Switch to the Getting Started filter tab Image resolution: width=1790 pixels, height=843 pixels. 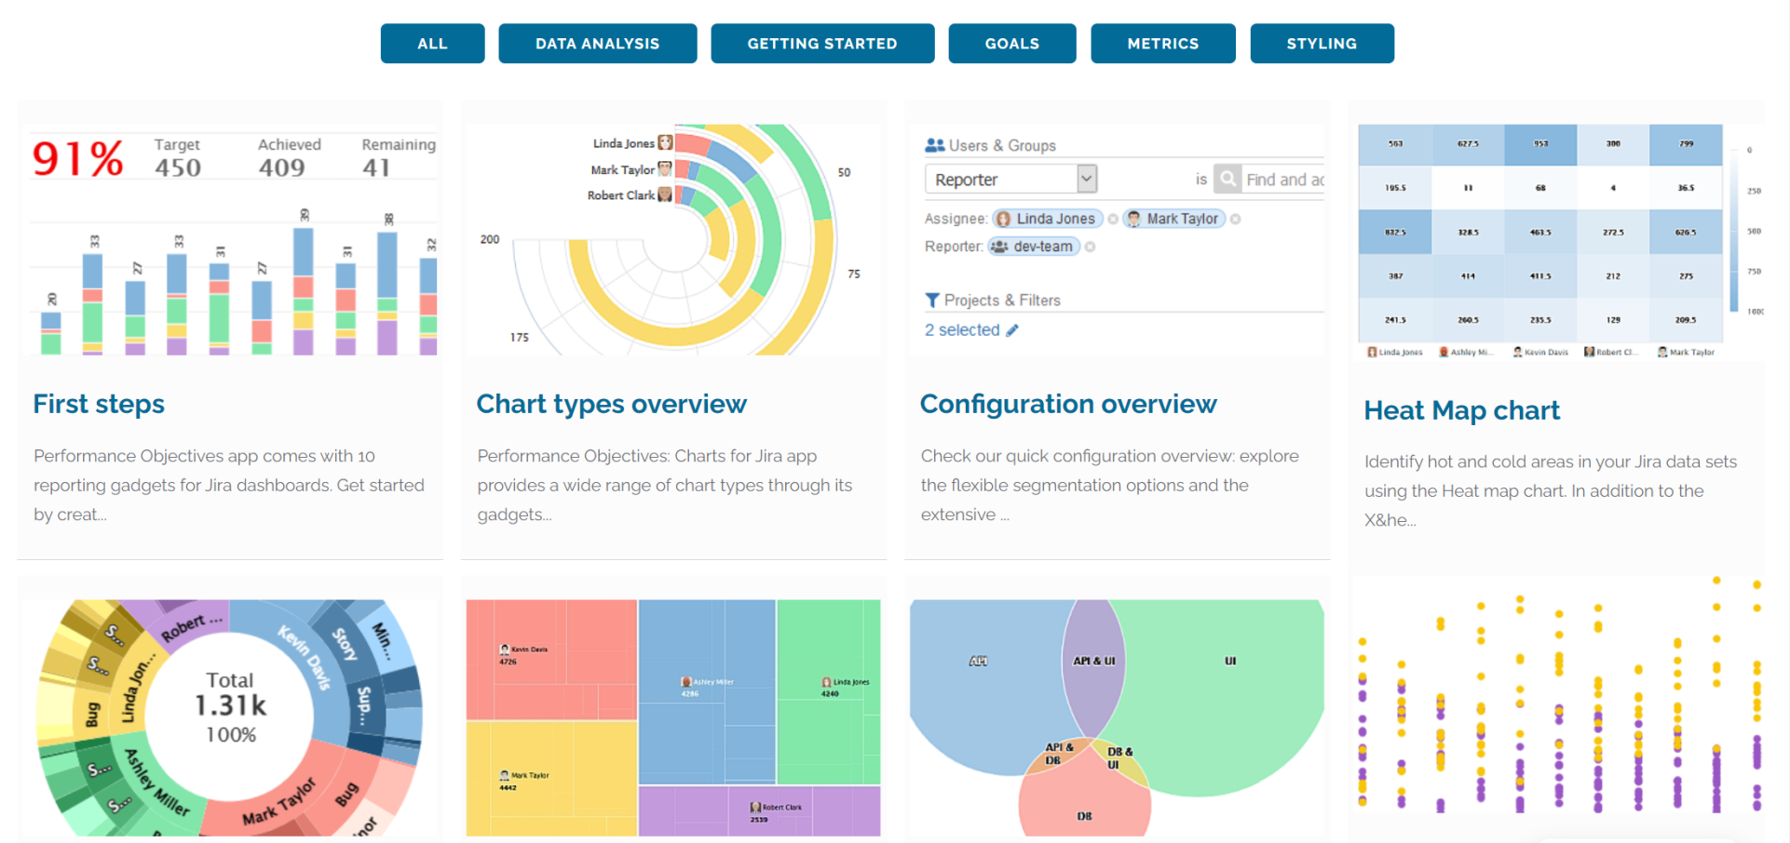[x=821, y=44]
